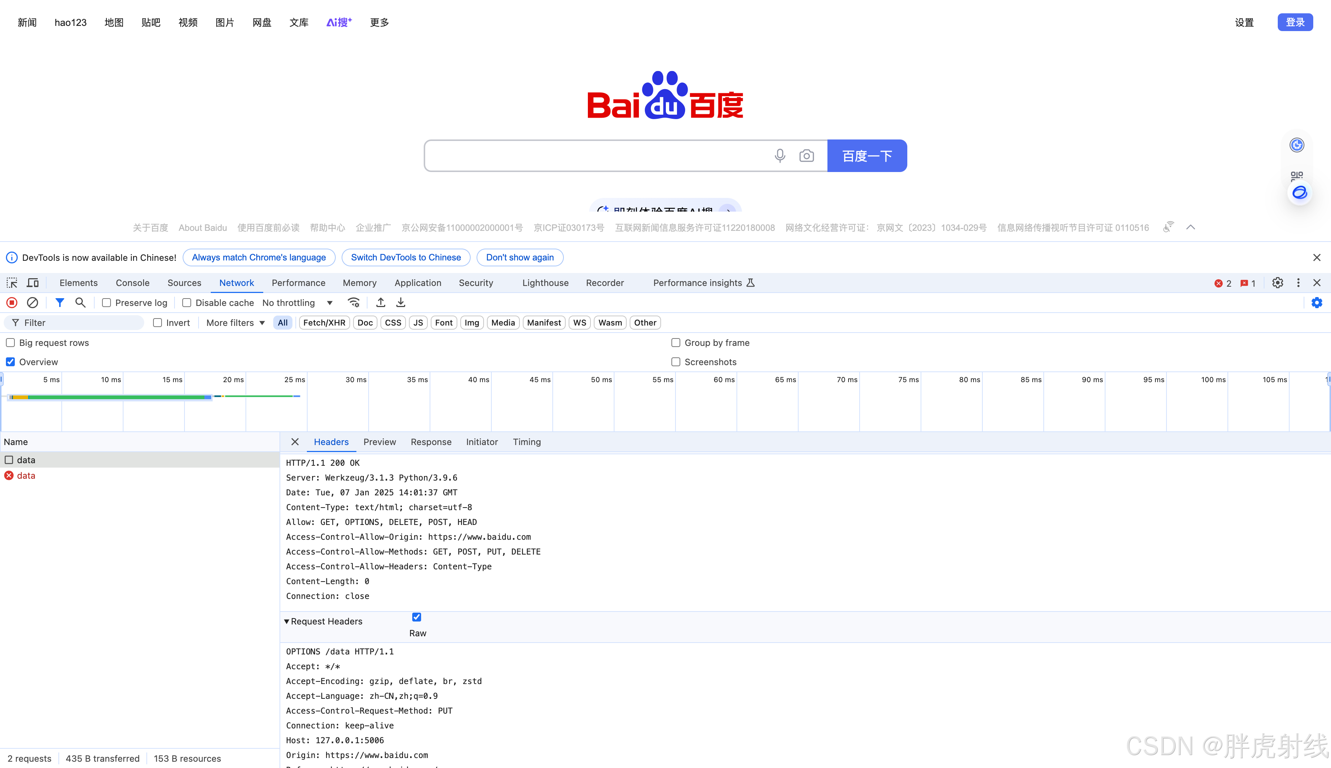
Task: Clear the network log
Action: pyautogui.click(x=32, y=303)
